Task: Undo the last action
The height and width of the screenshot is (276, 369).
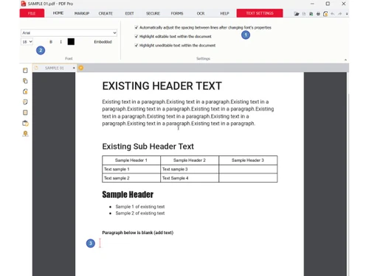Action: (x=333, y=14)
